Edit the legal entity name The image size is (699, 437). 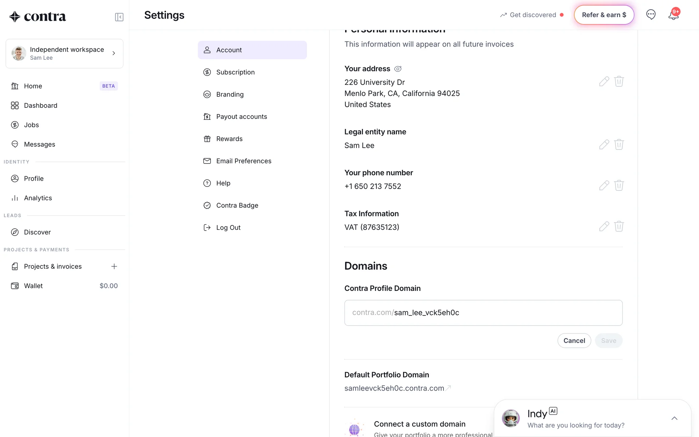604,145
